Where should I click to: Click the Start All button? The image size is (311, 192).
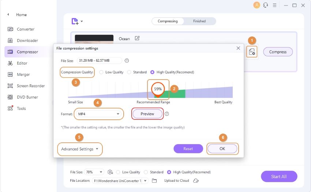pyautogui.click(x=279, y=177)
